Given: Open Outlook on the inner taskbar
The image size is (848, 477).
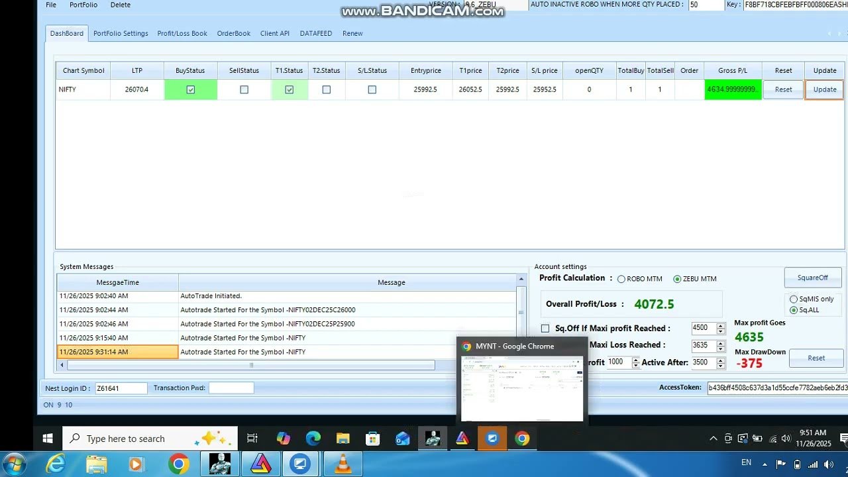Looking at the screenshot, I should point(403,439).
